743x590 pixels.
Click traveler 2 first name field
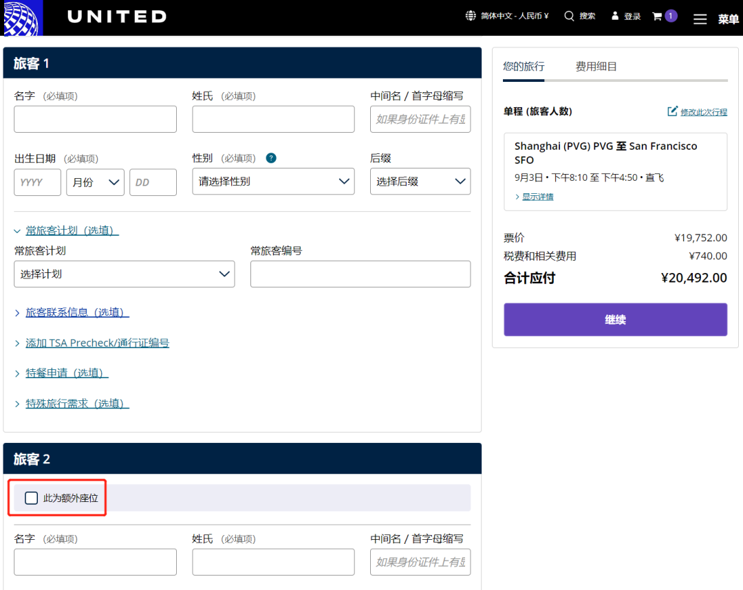pos(95,562)
